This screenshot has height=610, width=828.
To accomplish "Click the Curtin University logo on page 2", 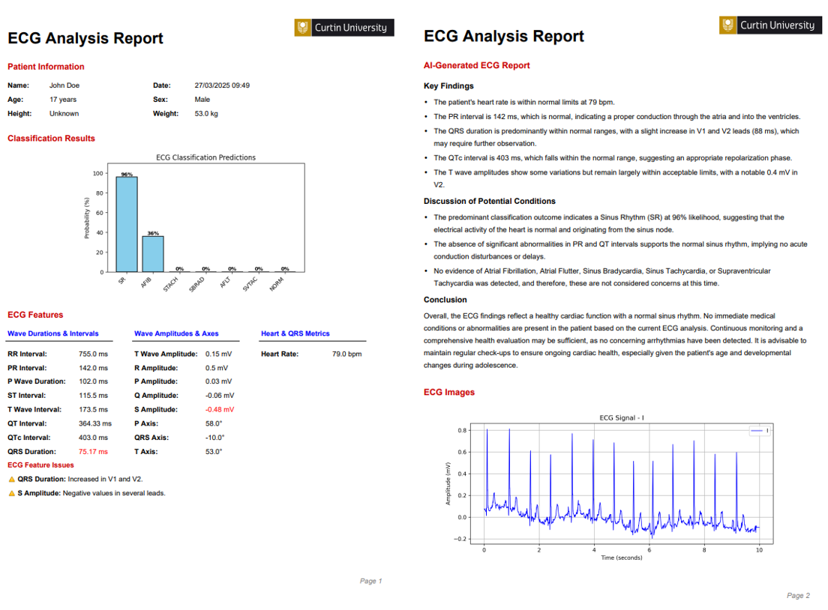I will pos(770,25).
